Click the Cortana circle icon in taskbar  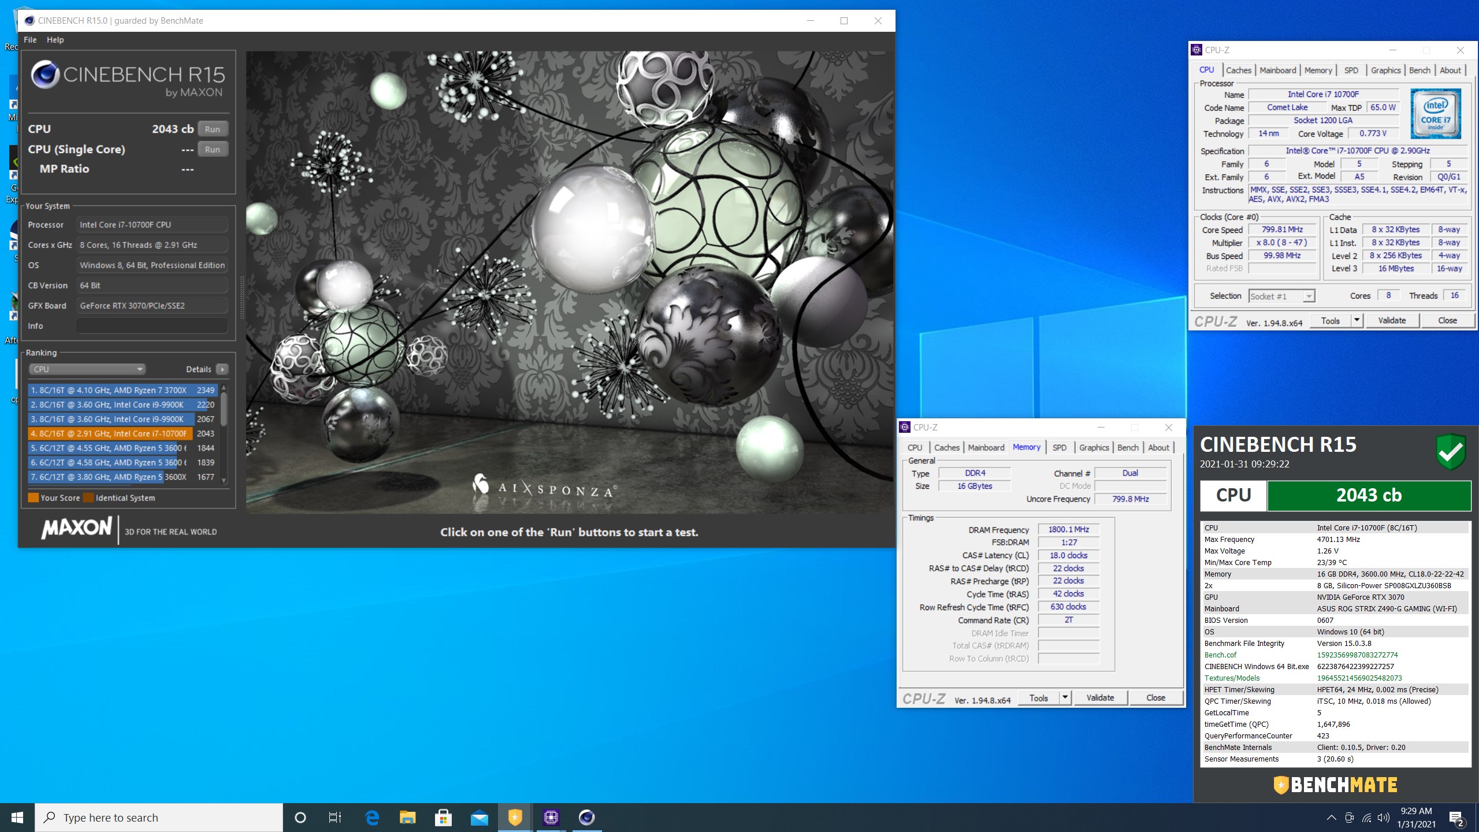point(300,818)
